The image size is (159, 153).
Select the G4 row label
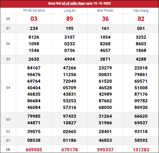8,88
